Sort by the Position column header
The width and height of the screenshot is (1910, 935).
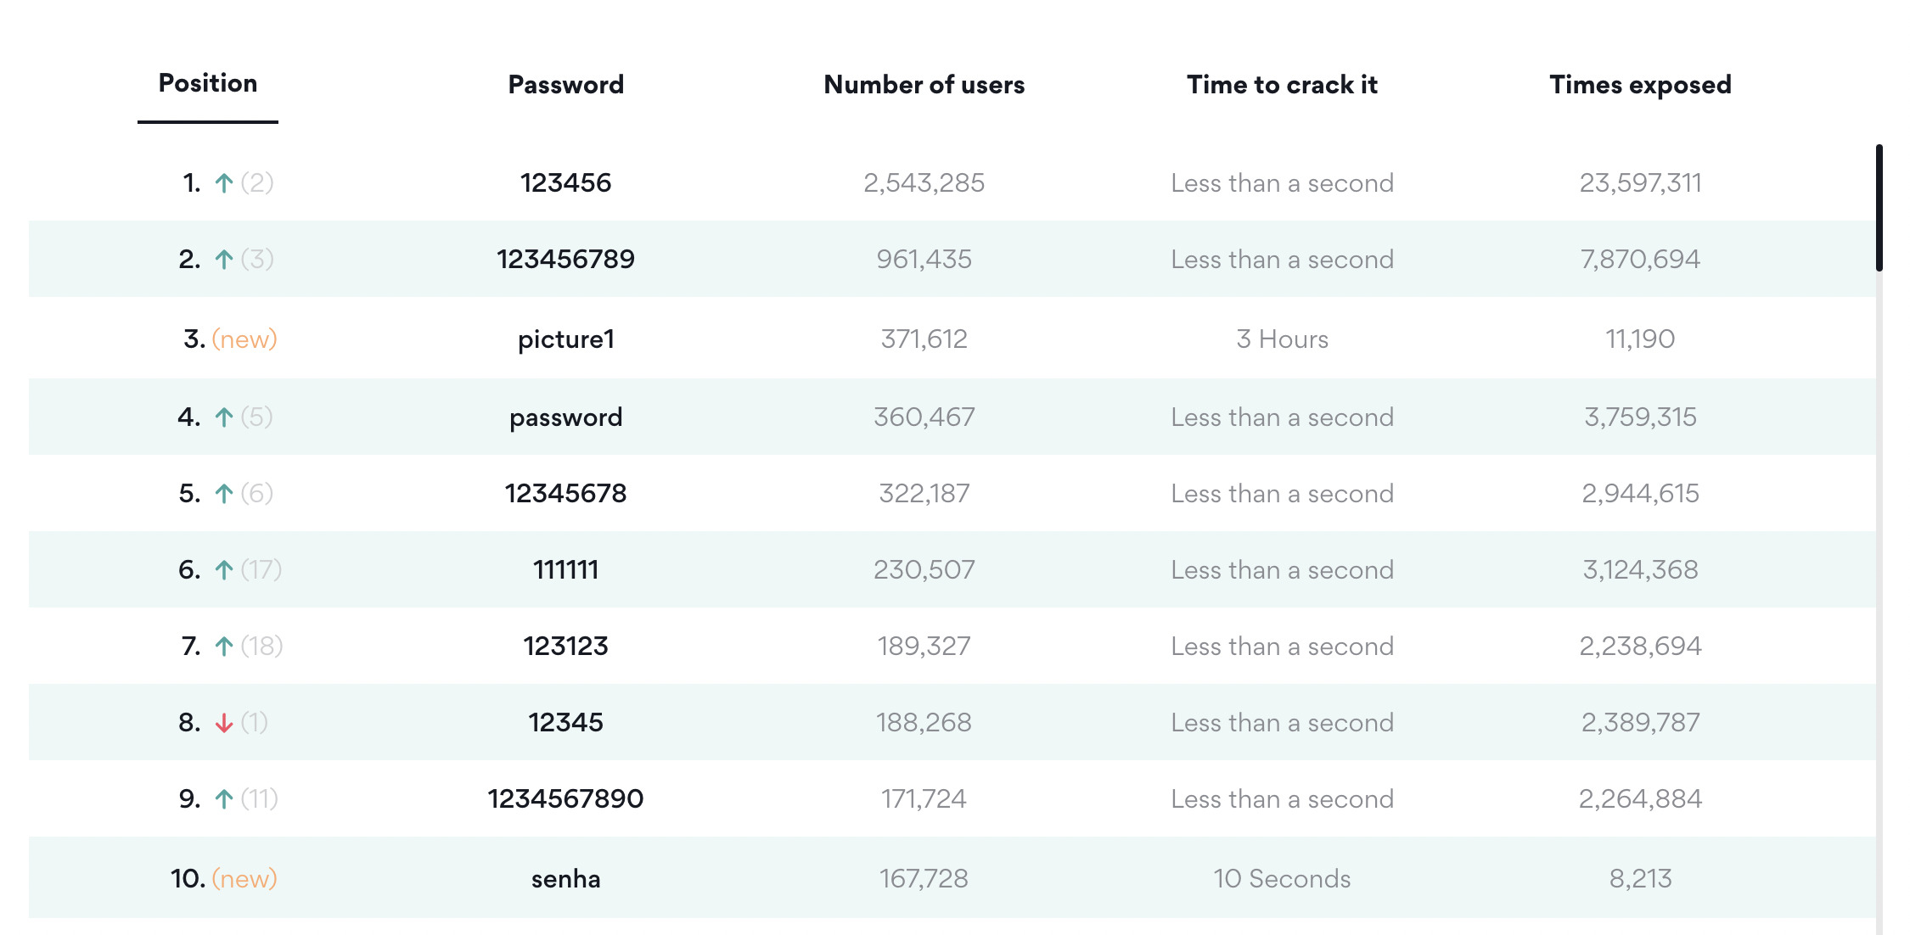pyautogui.click(x=208, y=83)
